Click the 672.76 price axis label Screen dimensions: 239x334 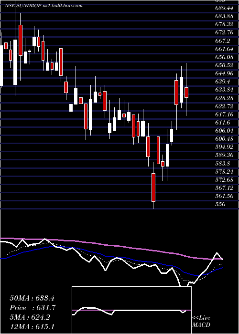pyautogui.click(x=224, y=32)
